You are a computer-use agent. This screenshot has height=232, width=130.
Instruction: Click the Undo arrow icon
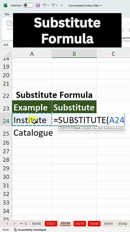coord(44,5)
